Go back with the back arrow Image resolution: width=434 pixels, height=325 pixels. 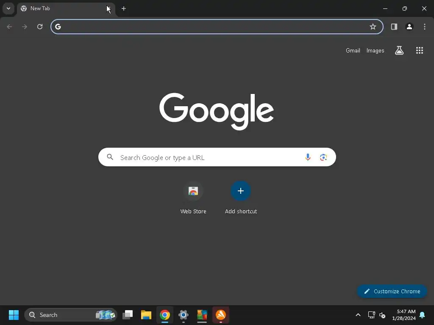pos(9,27)
